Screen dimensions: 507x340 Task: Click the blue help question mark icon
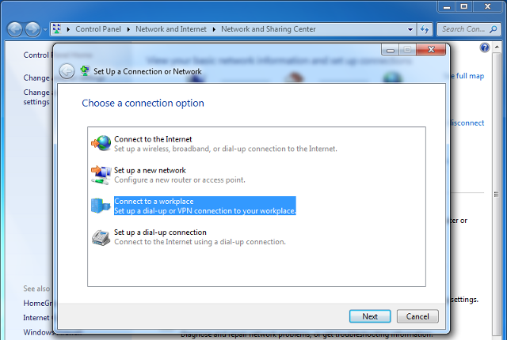pos(485,47)
